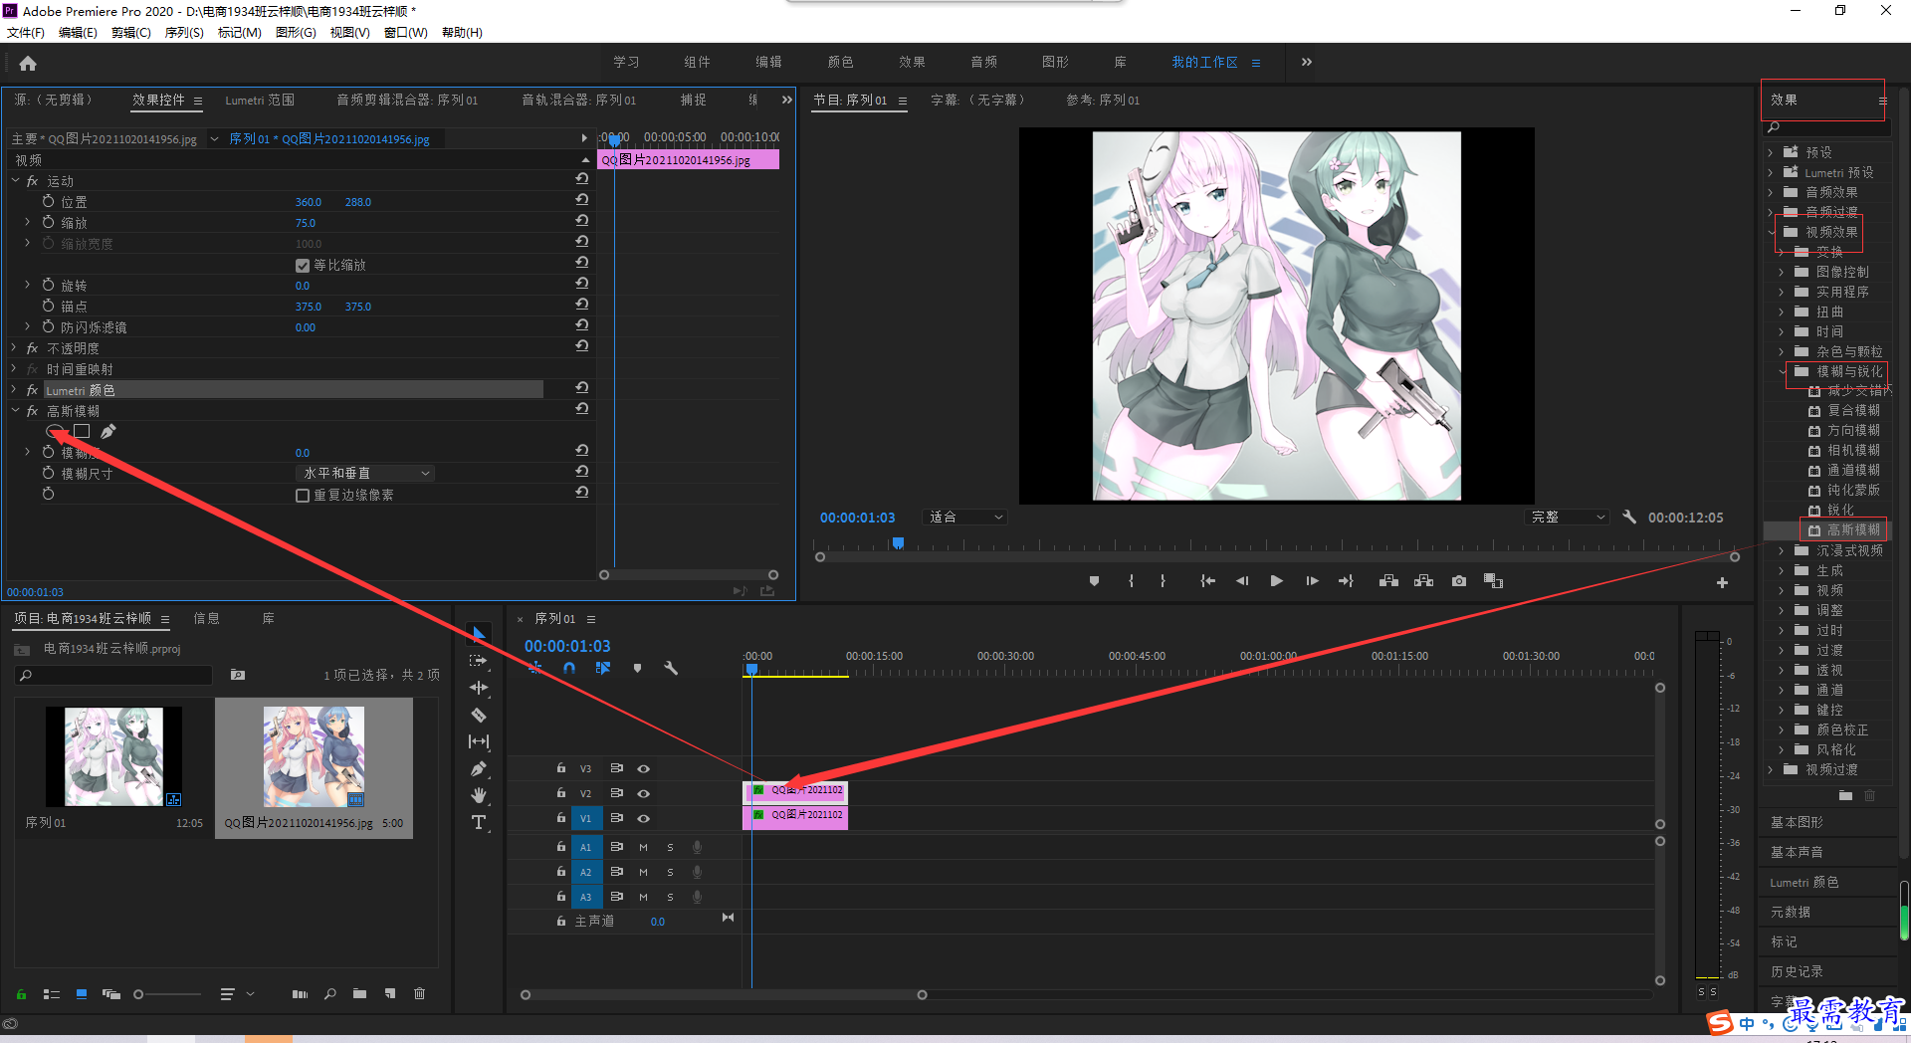Toggle V3 track output eye
Image resolution: width=1911 pixels, height=1043 pixels.
tap(644, 768)
